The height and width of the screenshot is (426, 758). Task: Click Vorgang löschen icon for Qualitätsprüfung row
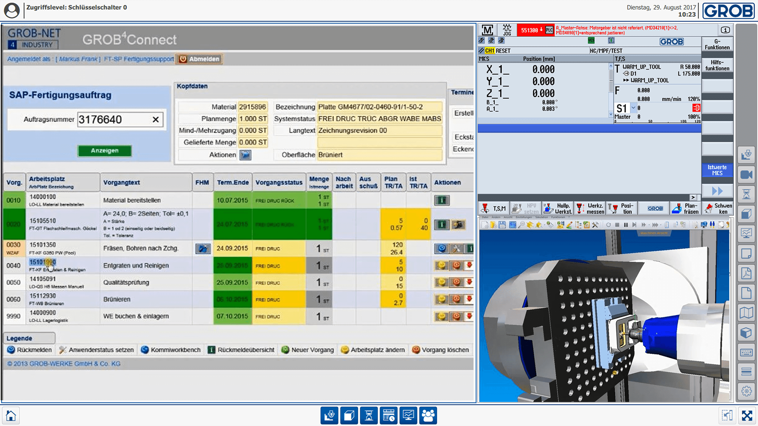click(456, 282)
